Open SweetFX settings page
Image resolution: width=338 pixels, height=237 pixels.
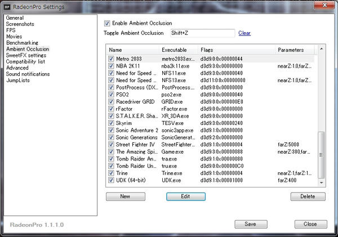[26, 55]
